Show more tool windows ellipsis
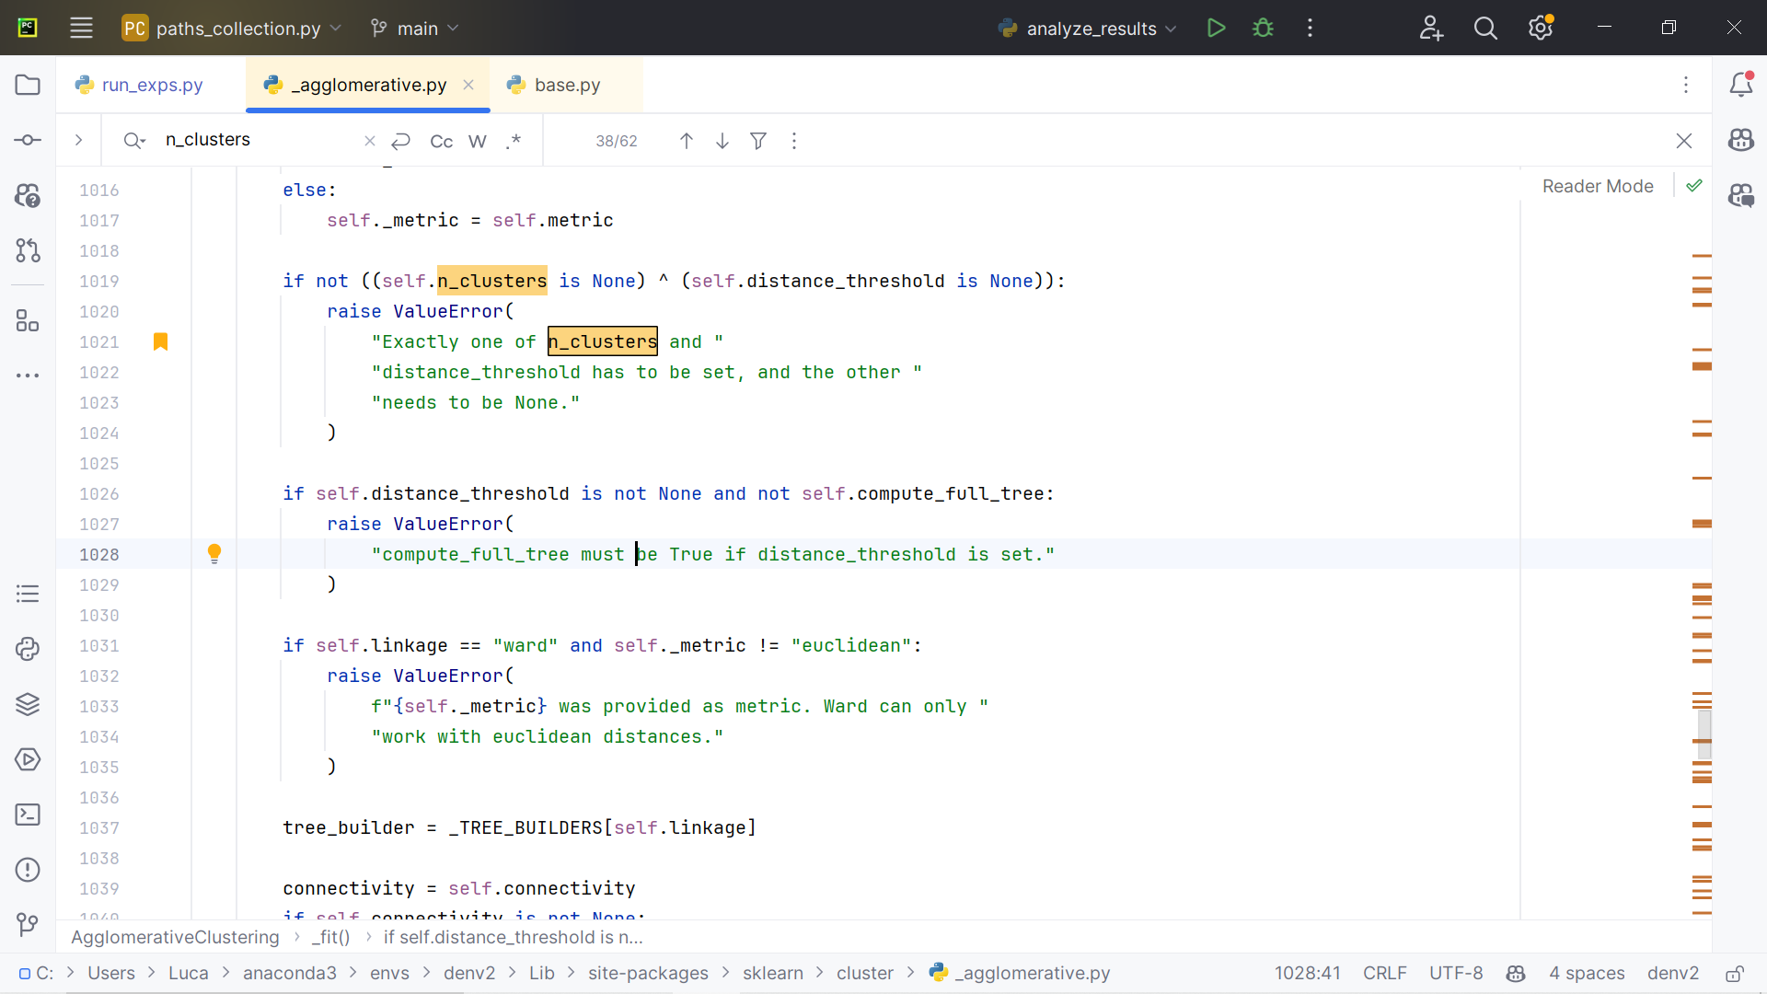Image resolution: width=1767 pixels, height=994 pixels. pos(28,376)
